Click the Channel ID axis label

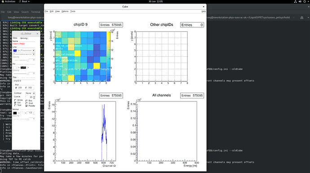pyautogui.click(x=109, y=166)
